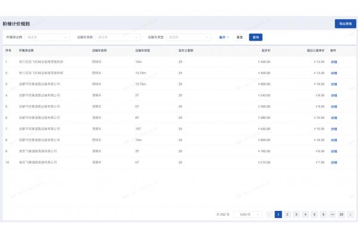View 详情 of row 5
Viewport: 358px width, 239px height.
pos(334,106)
